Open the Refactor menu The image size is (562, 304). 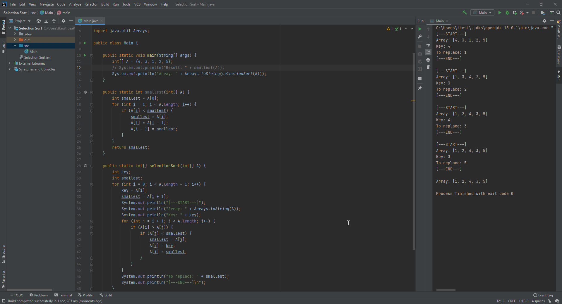(x=91, y=4)
